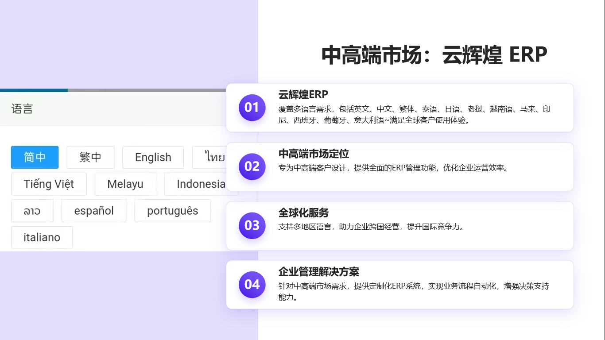Screen dimensions: 605x340
Task: Click the 中高端市场定位 card heading
Action: click(314, 154)
